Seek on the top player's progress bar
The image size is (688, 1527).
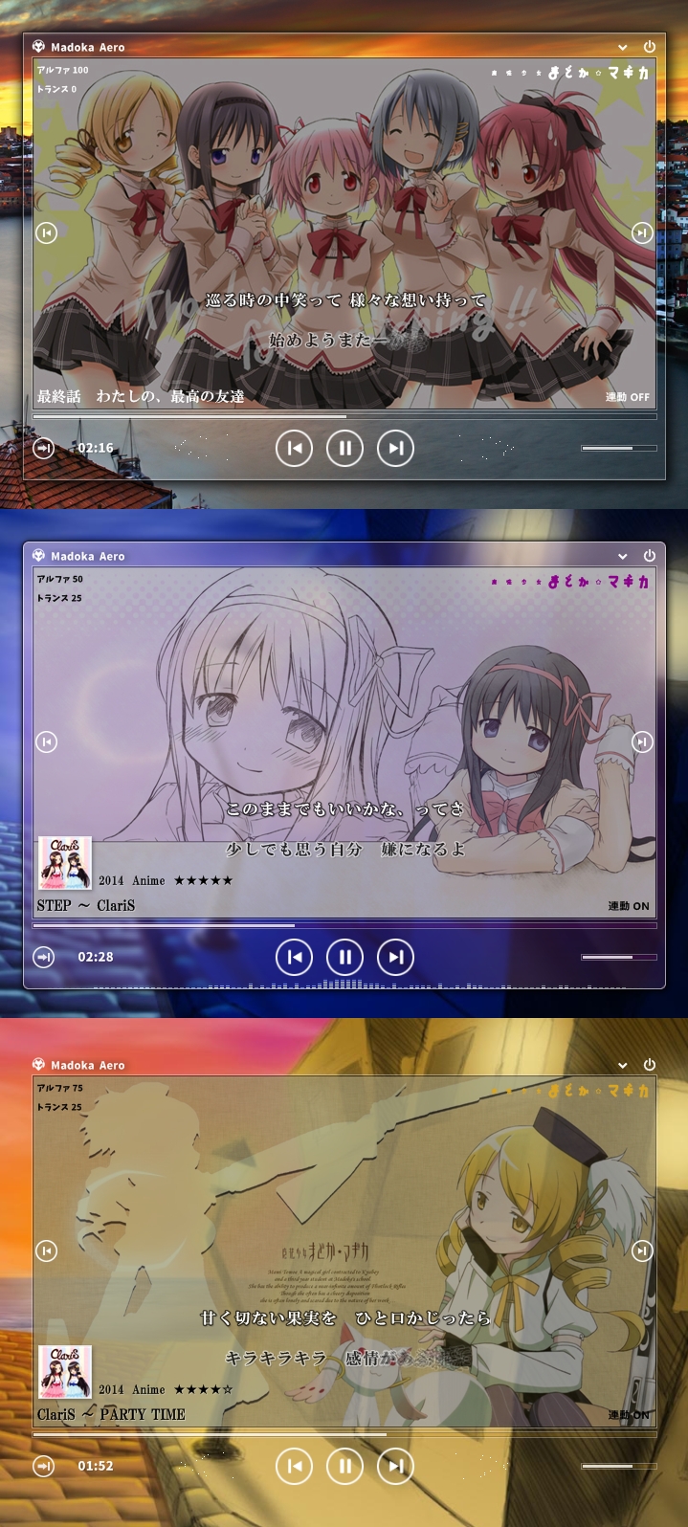point(344,416)
